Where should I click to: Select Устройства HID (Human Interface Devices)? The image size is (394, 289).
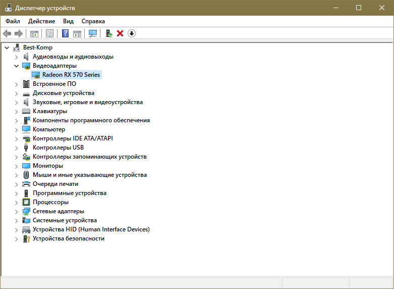[x=91, y=229]
